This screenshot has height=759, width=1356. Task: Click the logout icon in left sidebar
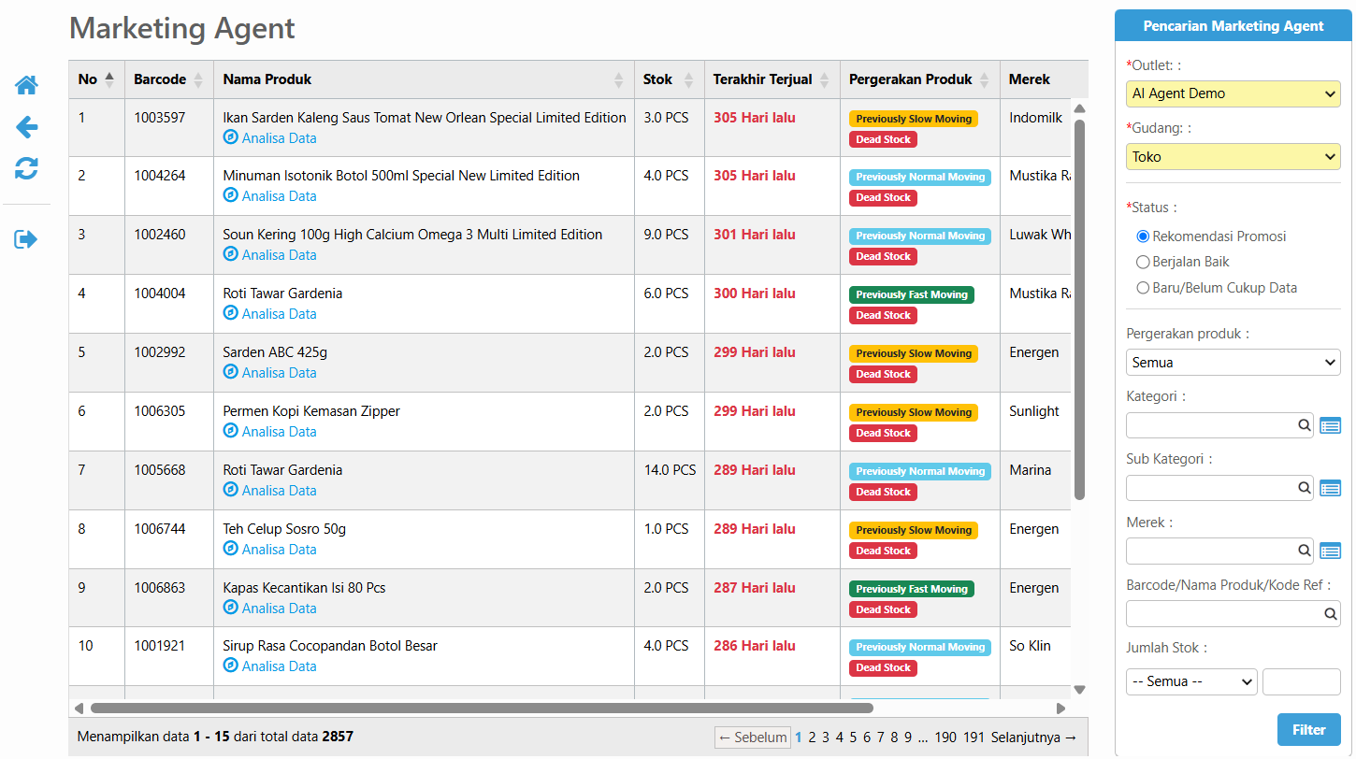26,239
